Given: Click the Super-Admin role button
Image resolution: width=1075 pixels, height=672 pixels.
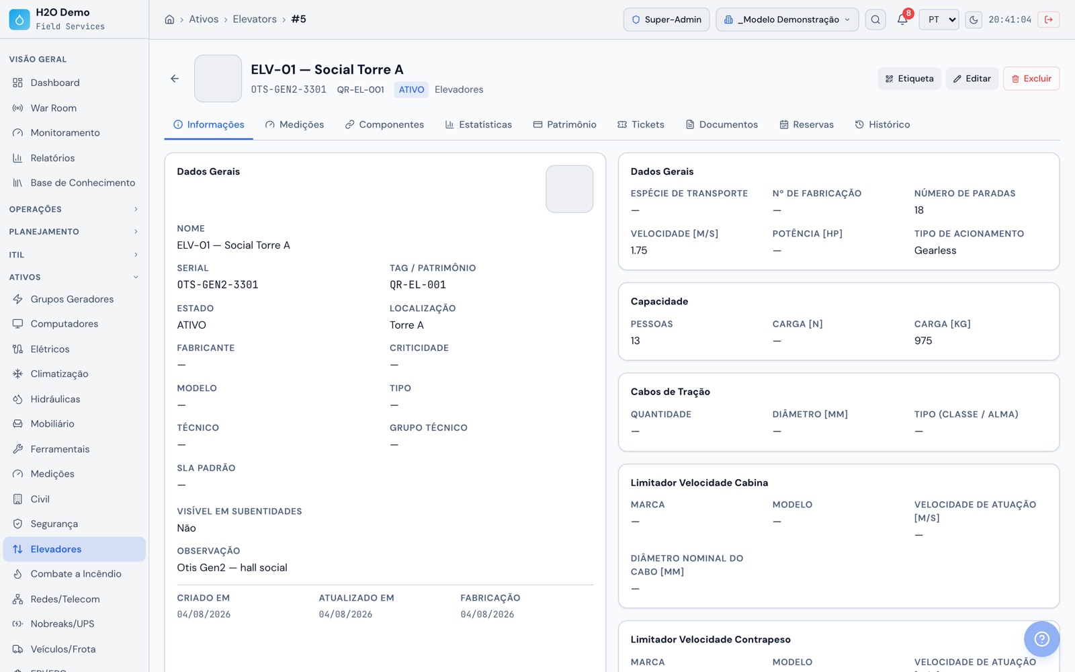Looking at the screenshot, I should pyautogui.click(x=666, y=19).
